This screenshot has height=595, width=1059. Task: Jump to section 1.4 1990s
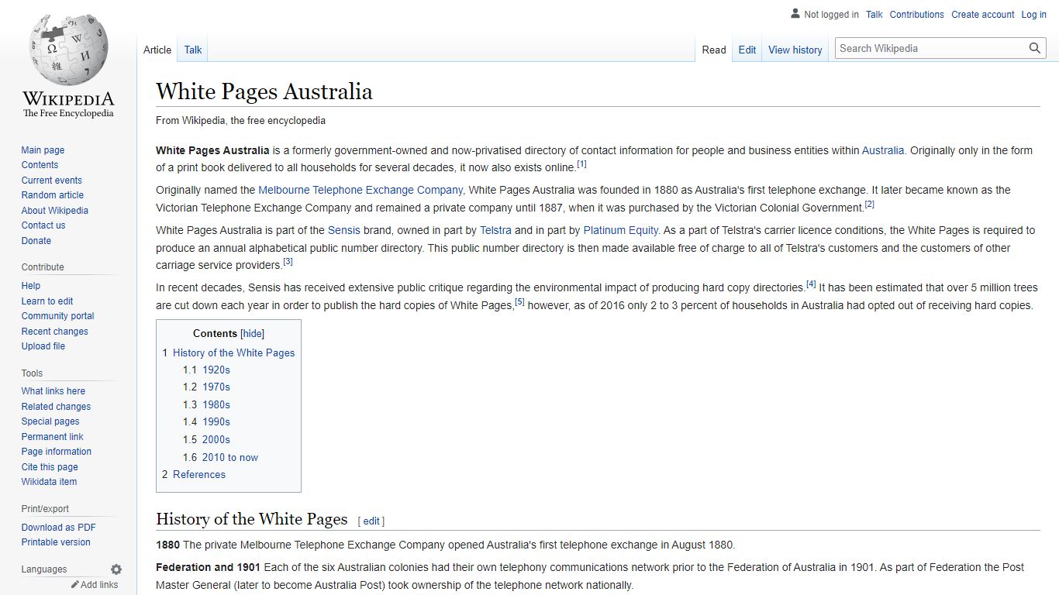click(216, 421)
